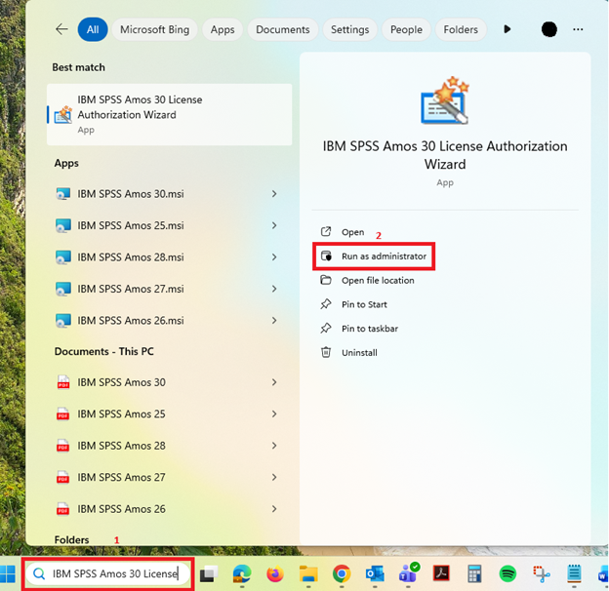This screenshot has height=591, width=609.
Task: Expand the IBM SPSS Amos 26 PDF chevron
Action: click(274, 509)
